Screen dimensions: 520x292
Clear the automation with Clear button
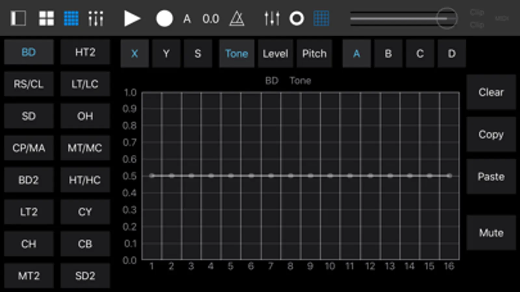[x=491, y=92]
